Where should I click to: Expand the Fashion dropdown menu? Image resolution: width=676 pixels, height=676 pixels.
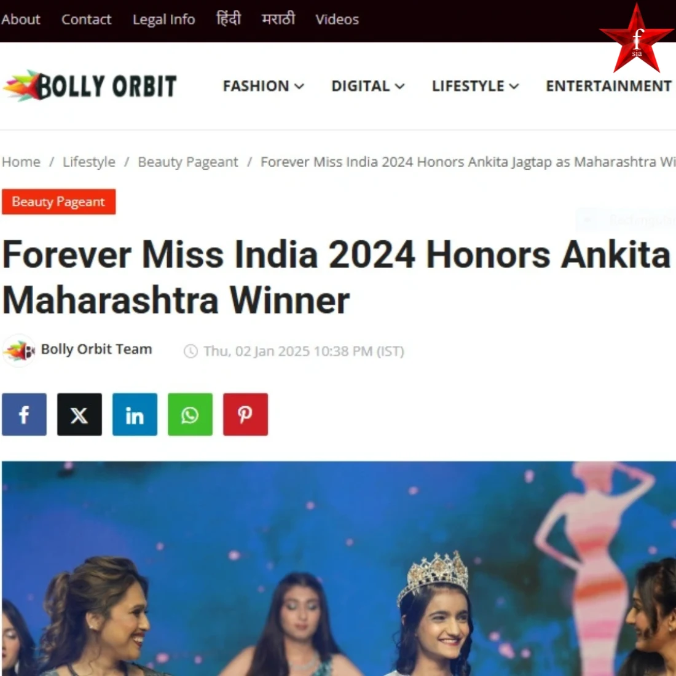click(264, 86)
